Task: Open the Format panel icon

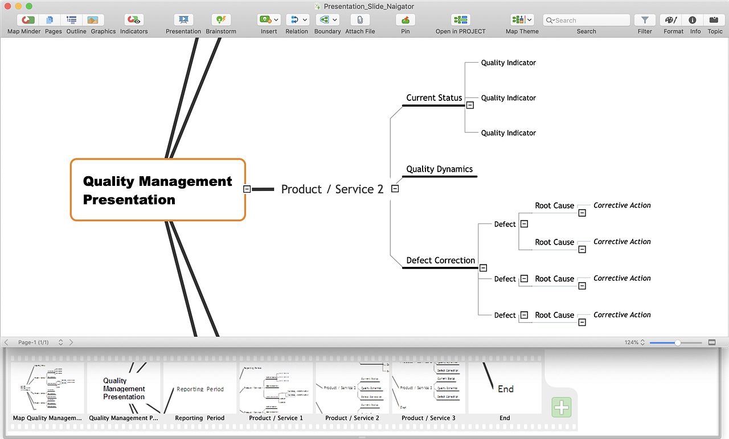Action: 673,20
